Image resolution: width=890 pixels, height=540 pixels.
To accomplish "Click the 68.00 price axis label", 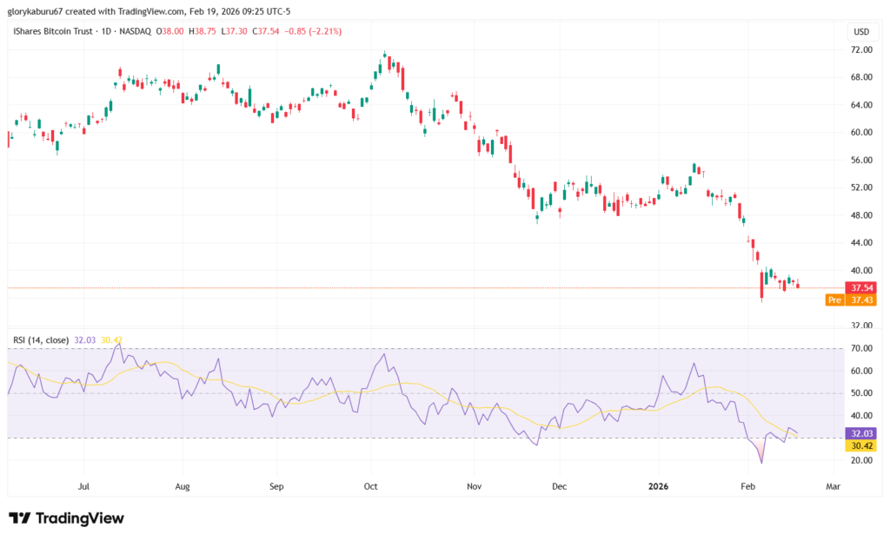I will [861, 77].
